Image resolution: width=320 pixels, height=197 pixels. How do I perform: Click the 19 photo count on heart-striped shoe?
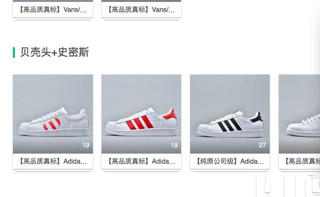tap(86, 145)
